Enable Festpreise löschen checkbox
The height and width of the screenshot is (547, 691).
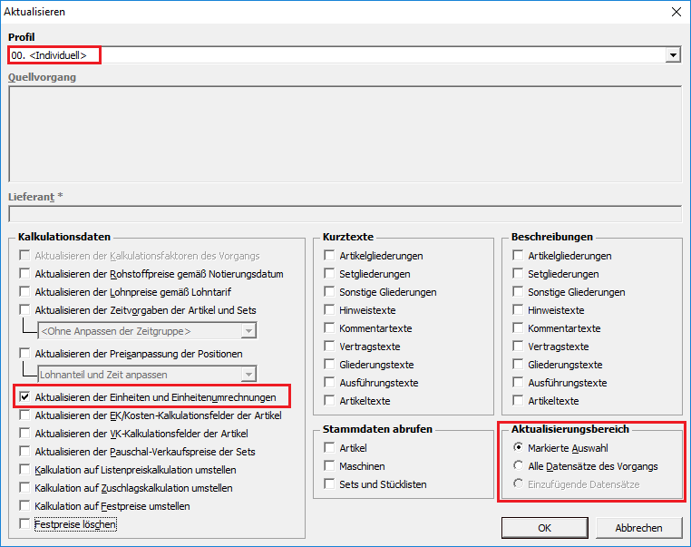click(x=25, y=524)
